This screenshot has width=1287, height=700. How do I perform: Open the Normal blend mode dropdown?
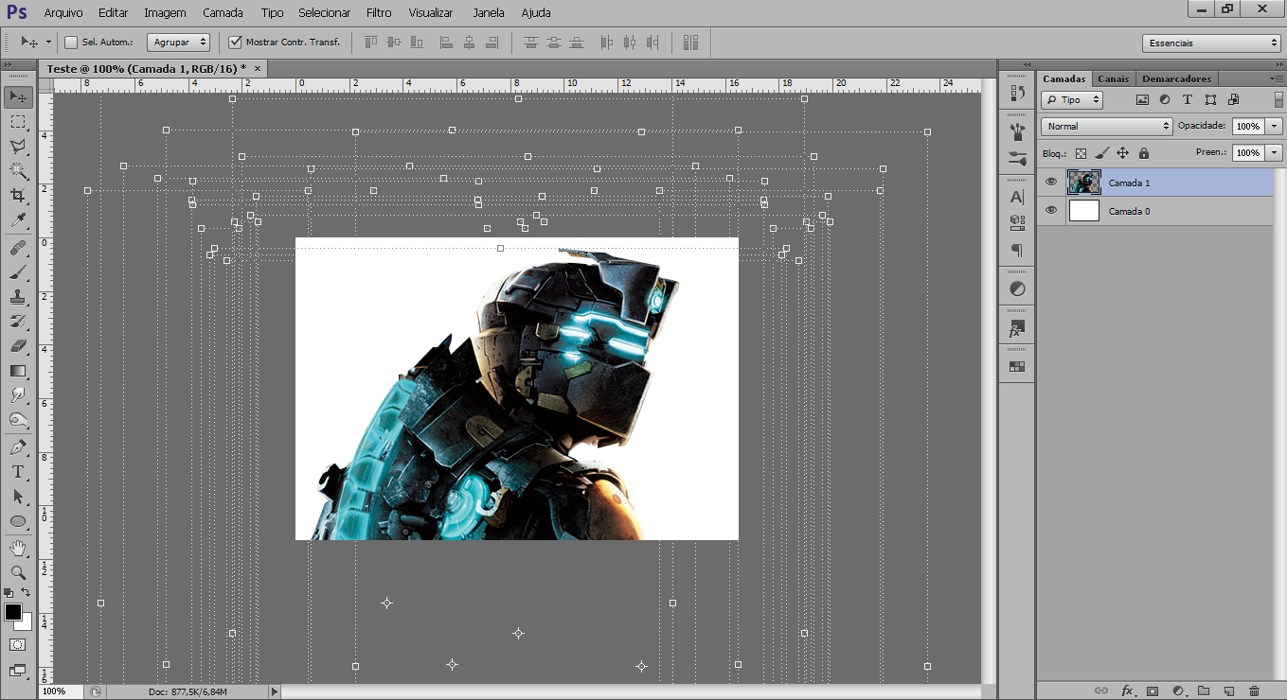pyautogui.click(x=1106, y=126)
